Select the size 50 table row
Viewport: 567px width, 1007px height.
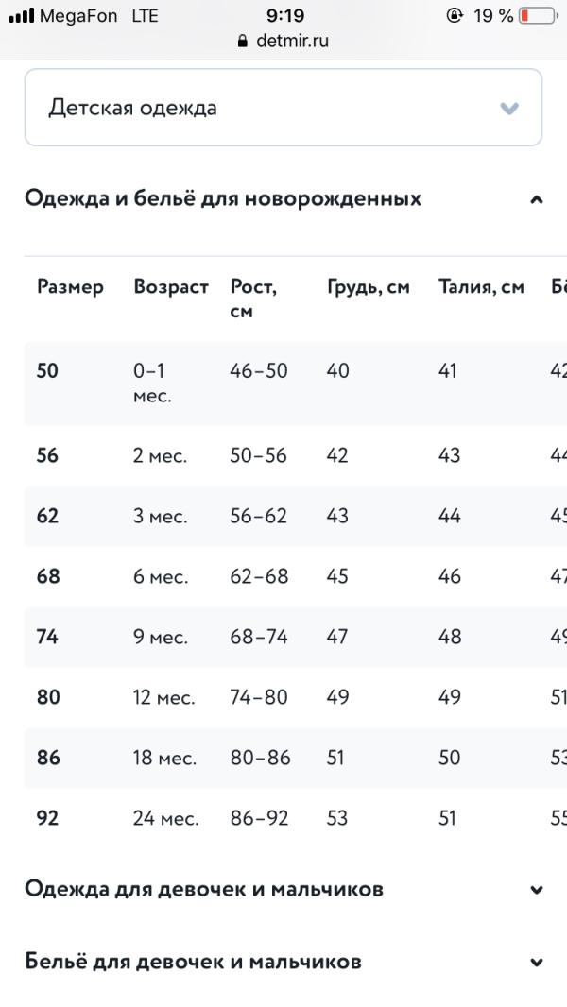296,383
